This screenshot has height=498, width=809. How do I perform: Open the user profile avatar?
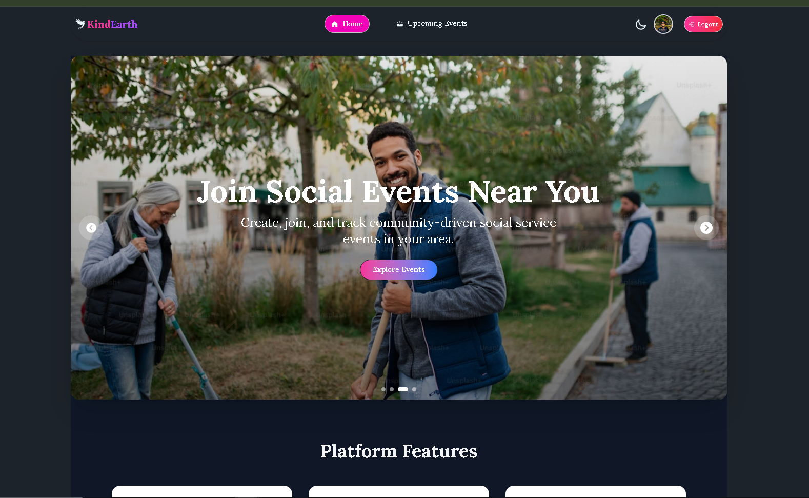coord(663,24)
